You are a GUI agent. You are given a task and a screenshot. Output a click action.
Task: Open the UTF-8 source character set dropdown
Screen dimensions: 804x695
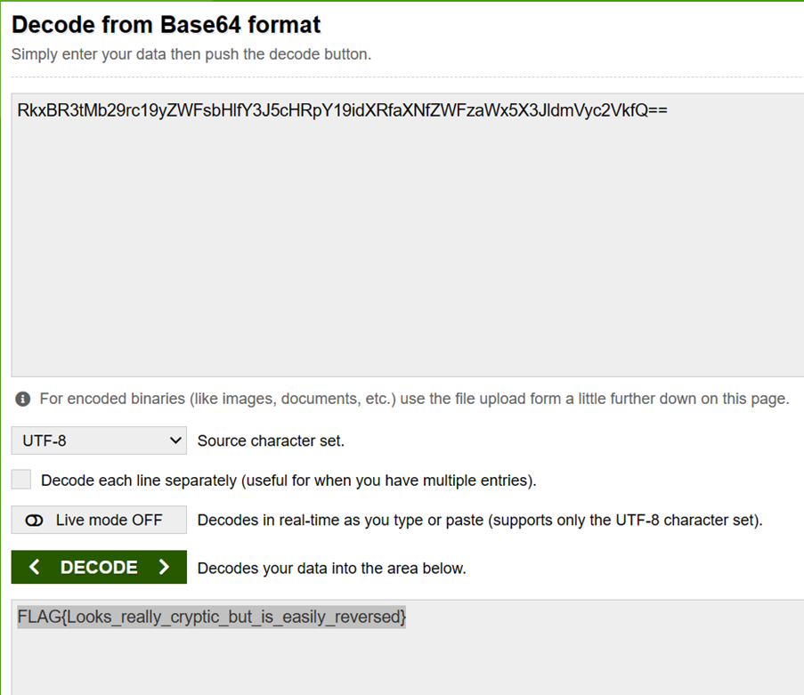98,440
